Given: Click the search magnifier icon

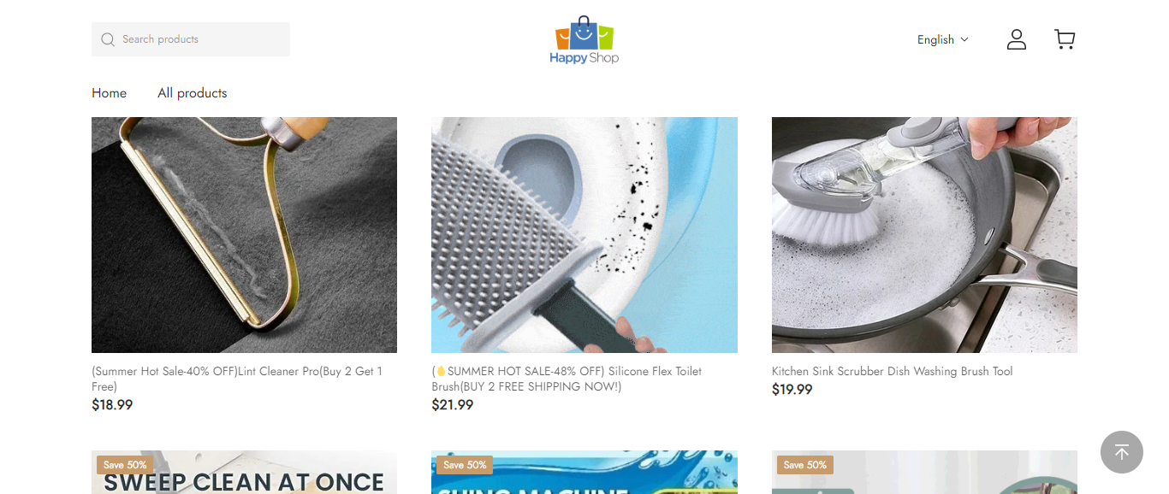Looking at the screenshot, I should pyautogui.click(x=108, y=39).
